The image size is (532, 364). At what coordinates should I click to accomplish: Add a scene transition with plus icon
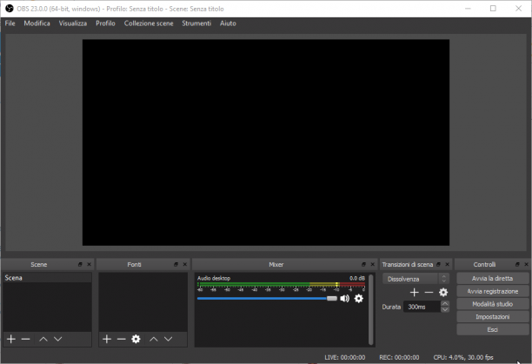point(415,292)
